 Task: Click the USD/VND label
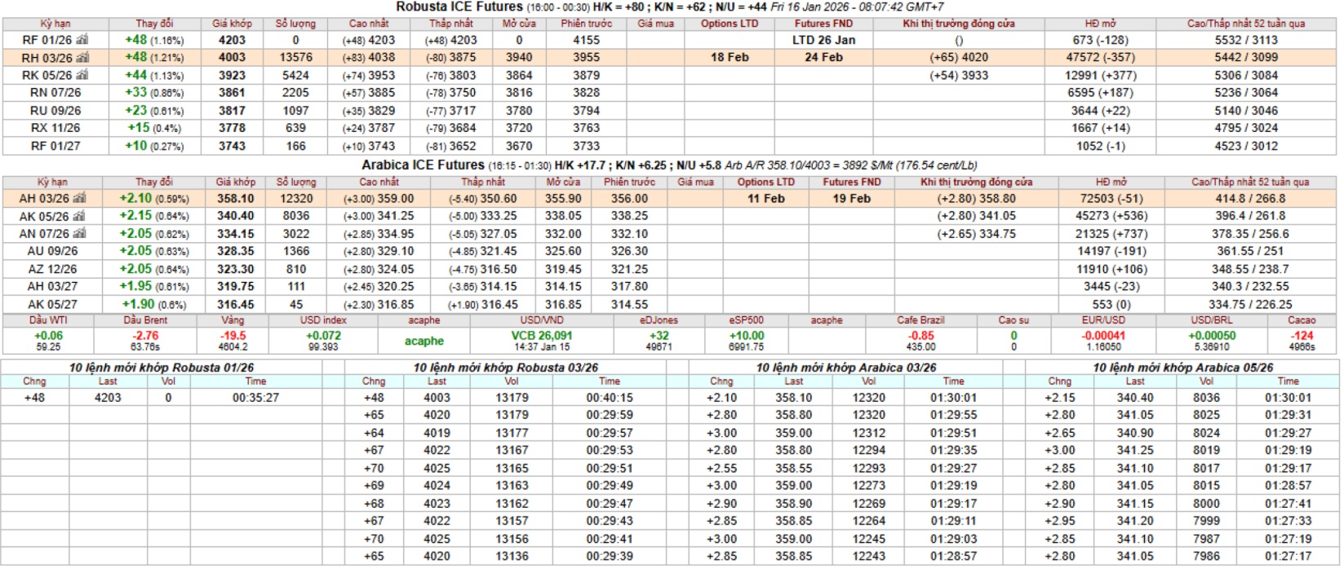[542, 320]
